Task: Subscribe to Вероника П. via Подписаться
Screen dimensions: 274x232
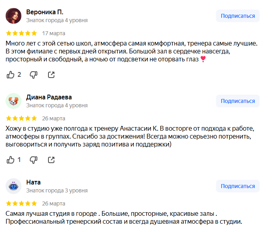Action: coord(237,16)
